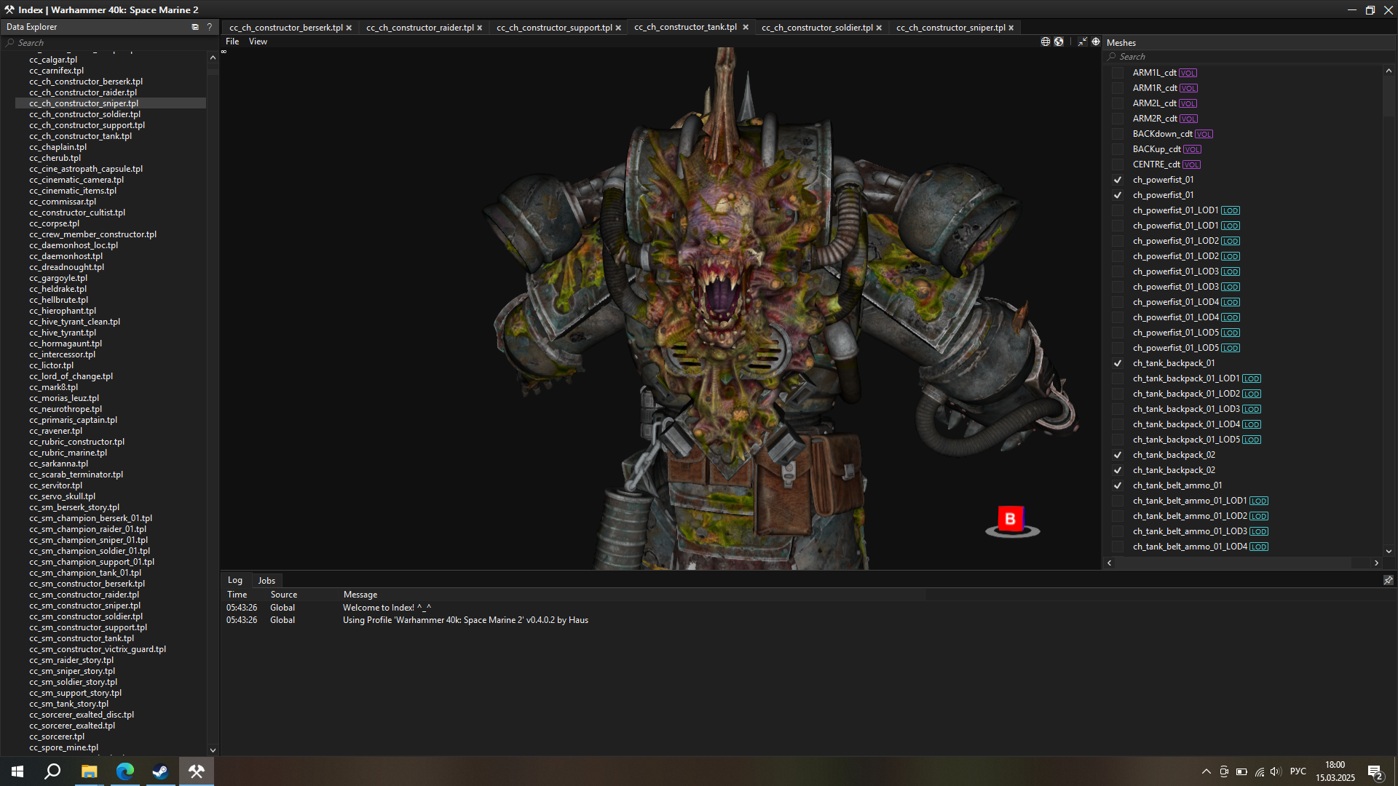
Task: Check the BACKup_cdt mesh checkbox
Action: (1117, 149)
